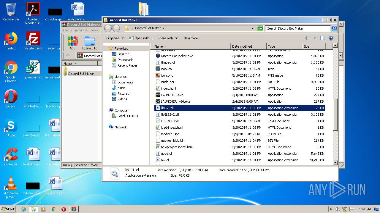
Task: Open WinRAR File menu
Action: 65,30
